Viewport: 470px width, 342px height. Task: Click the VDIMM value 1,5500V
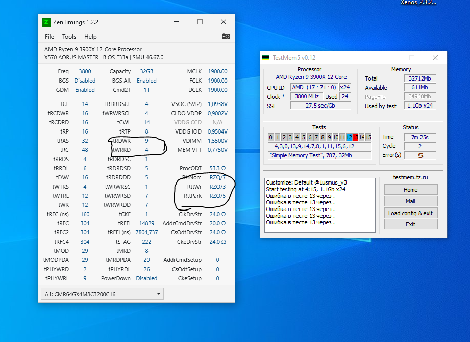click(x=217, y=141)
